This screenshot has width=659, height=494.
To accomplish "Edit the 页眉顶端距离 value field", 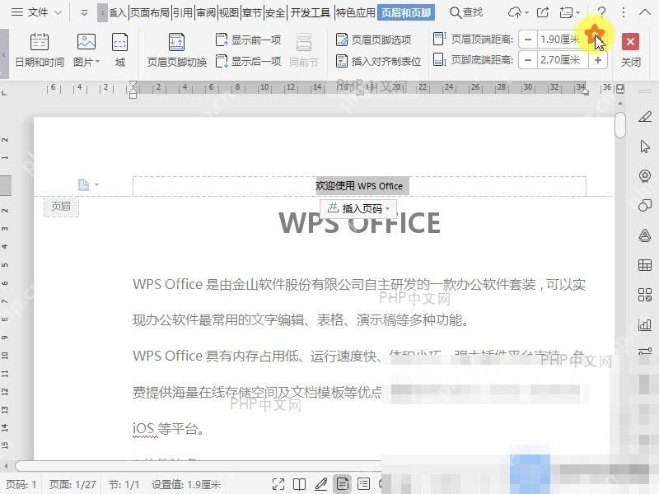I will [562, 40].
